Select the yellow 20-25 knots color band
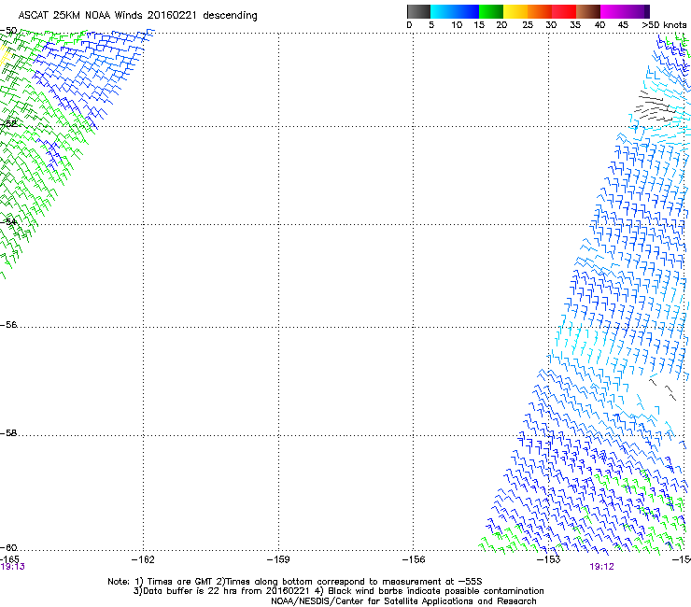 click(515, 11)
